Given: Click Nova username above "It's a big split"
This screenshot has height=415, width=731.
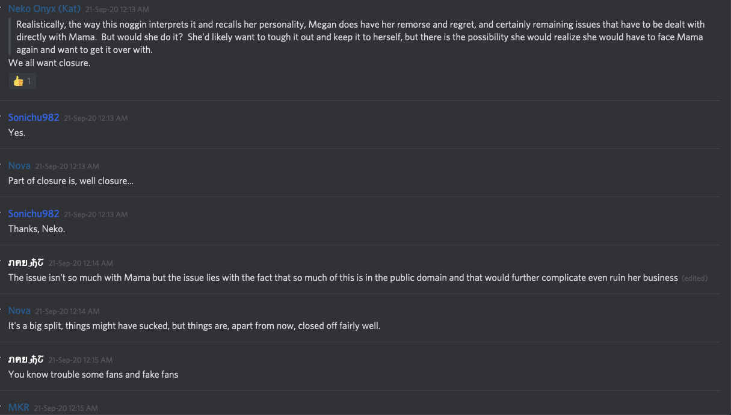Looking at the screenshot, I should click(x=19, y=311).
